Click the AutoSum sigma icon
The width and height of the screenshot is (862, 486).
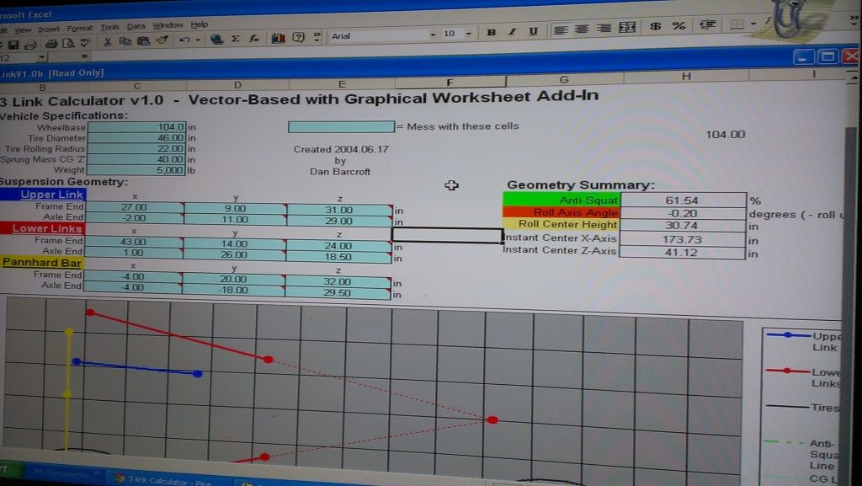tap(236, 39)
